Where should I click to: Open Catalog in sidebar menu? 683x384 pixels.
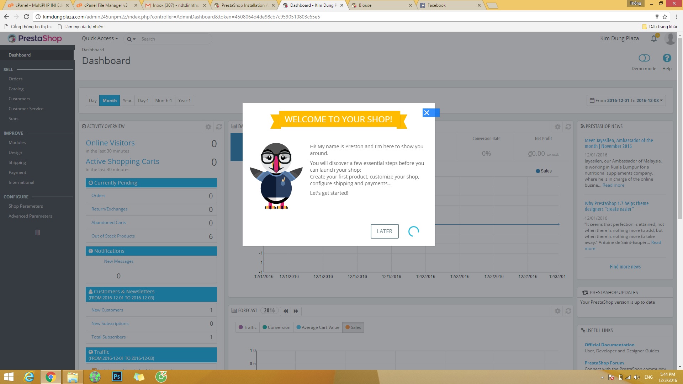click(16, 89)
